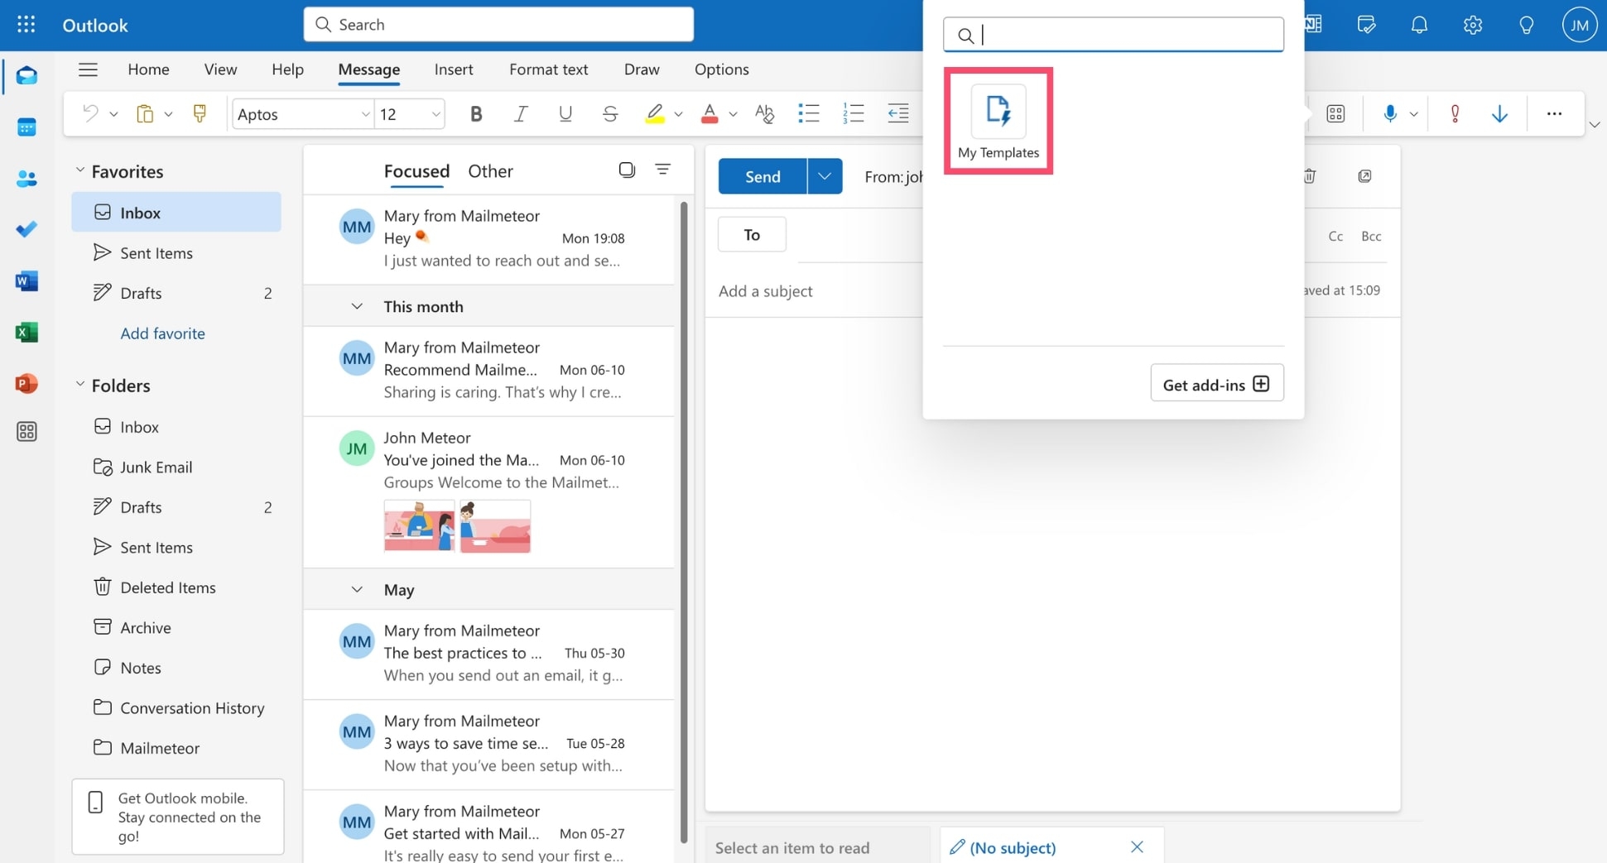Screen dimensions: 1607x863
Task: Click the Undo arrow in ribbon
Action: (90, 113)
